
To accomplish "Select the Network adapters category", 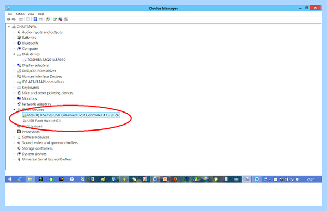I will pyautogui.click(x=37, y=104).
